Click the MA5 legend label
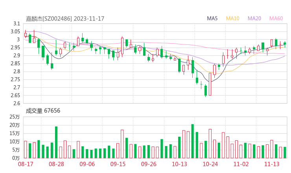Screen dimensions: 291x173 (212, 18)
